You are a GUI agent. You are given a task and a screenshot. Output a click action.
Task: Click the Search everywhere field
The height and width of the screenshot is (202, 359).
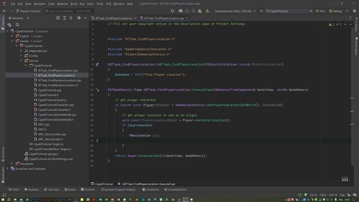click(x=70, y=11)
